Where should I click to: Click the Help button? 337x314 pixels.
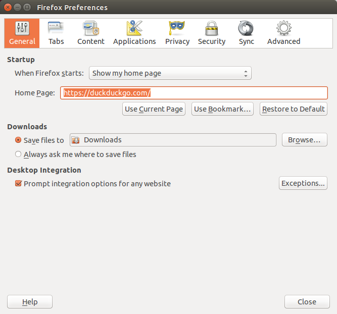point(30,301)
